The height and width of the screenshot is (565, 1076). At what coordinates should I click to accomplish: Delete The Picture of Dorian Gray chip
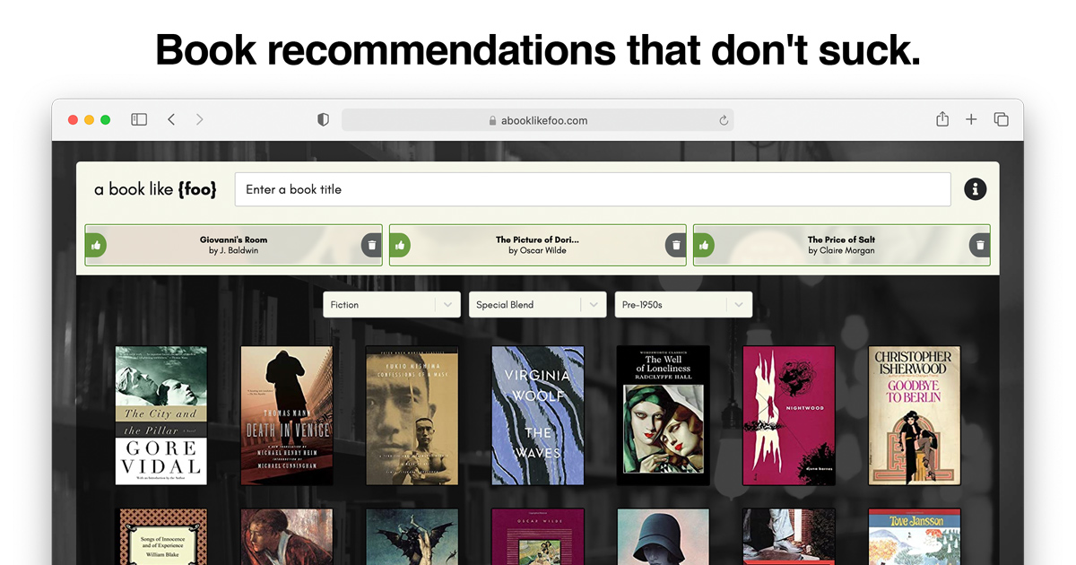(676, 245)
